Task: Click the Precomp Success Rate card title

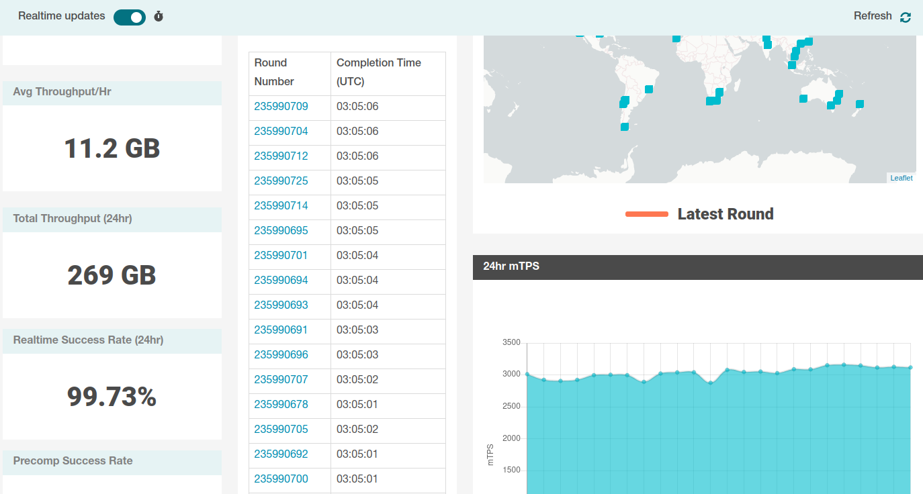Action: [x=73, y=460]
